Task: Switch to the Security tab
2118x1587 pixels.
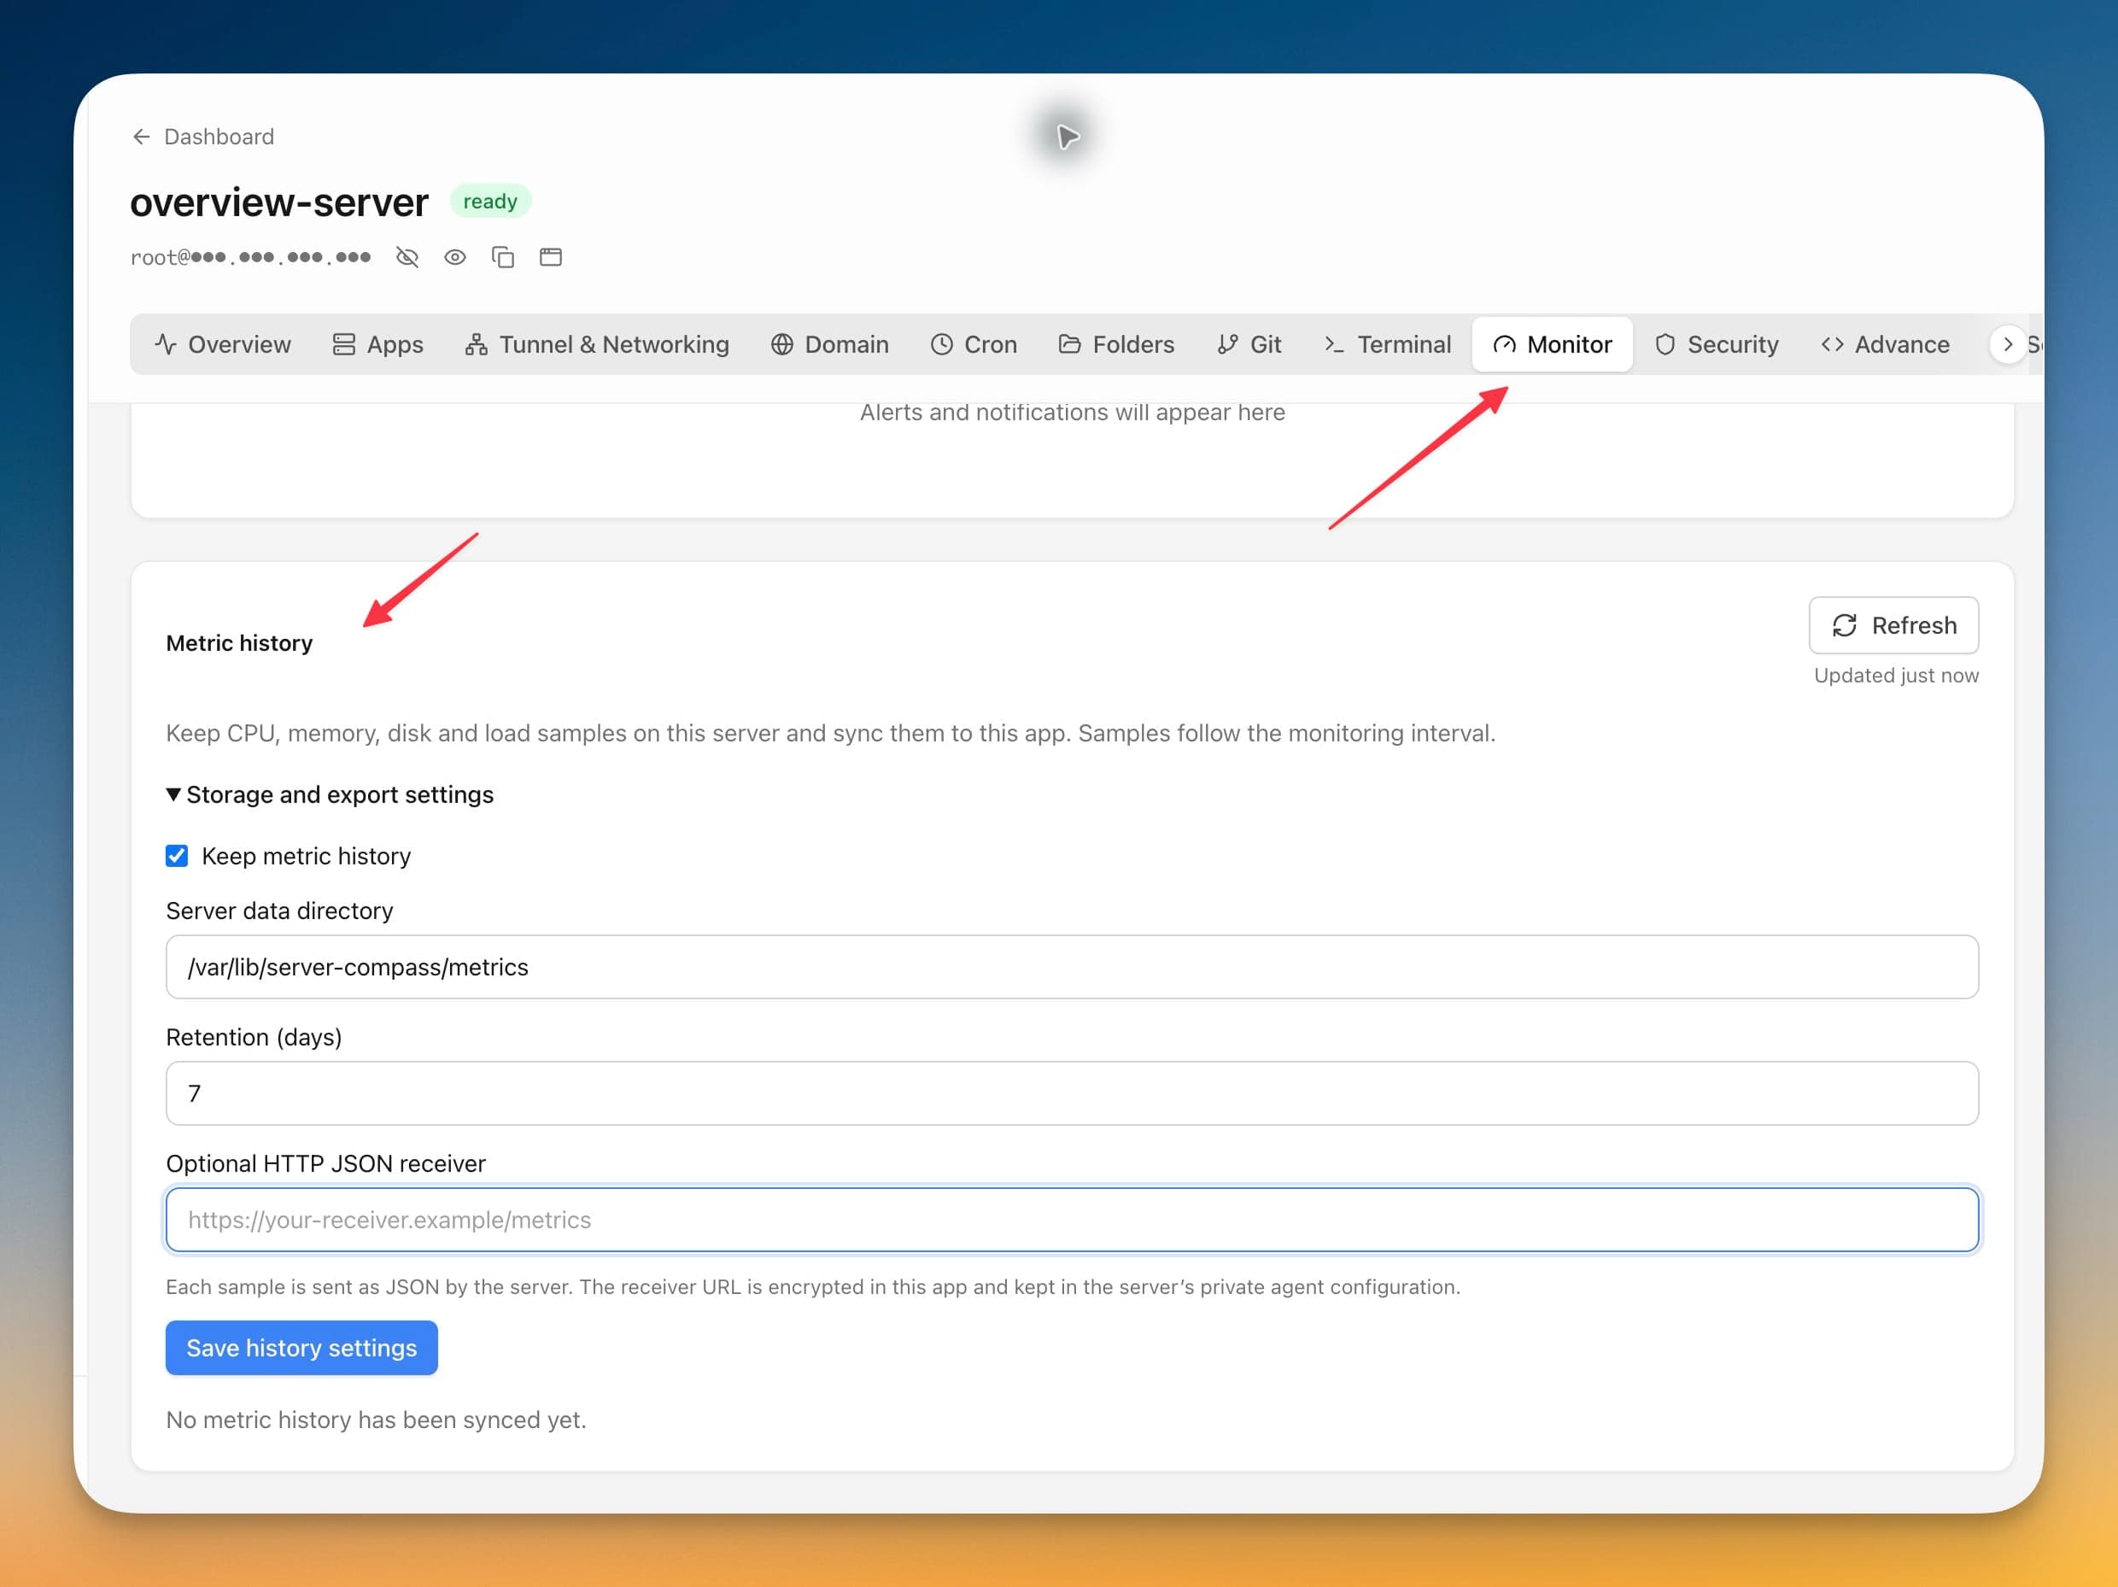Action: [x=1716, y=344]
